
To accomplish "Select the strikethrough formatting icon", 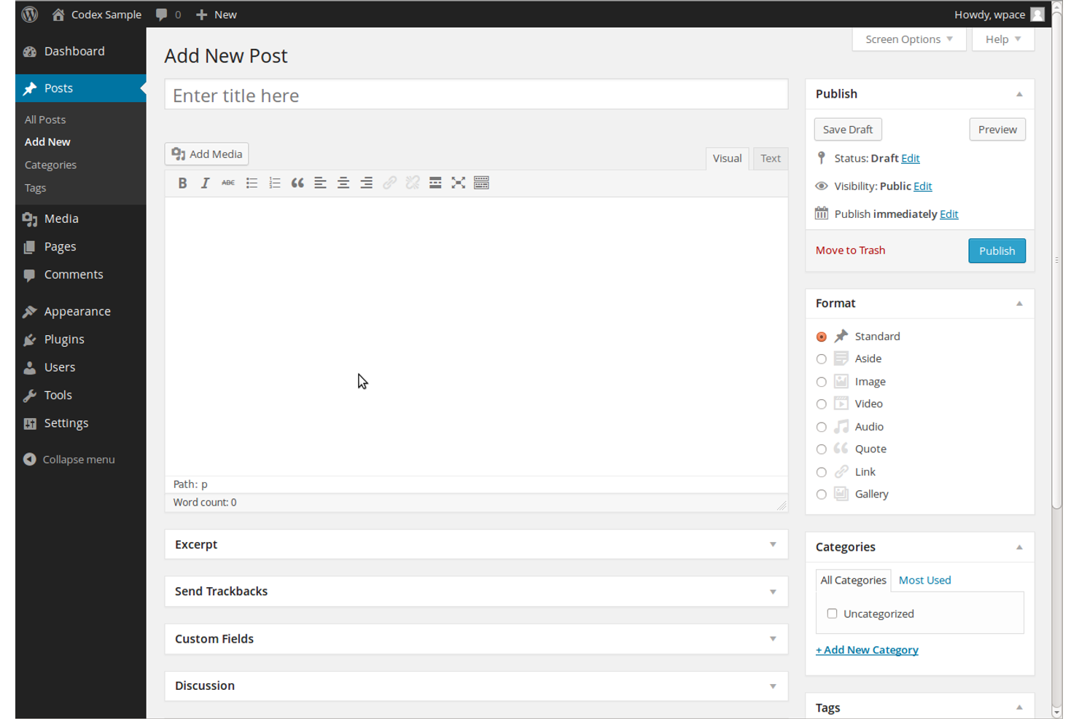I will pos(228,183).
